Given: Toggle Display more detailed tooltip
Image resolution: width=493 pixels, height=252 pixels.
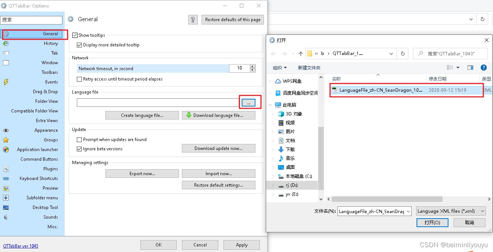Looking at the screenshot, I should pos(79,45).
